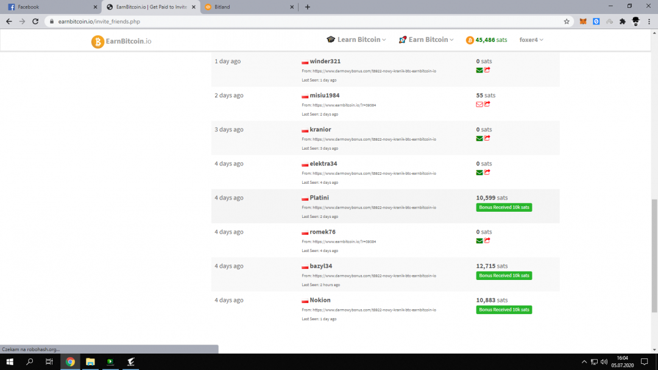The width and height of the screenshot is (658, 370).
Task: Click the 45,486 sats balance link
Action: coord(486,40)
